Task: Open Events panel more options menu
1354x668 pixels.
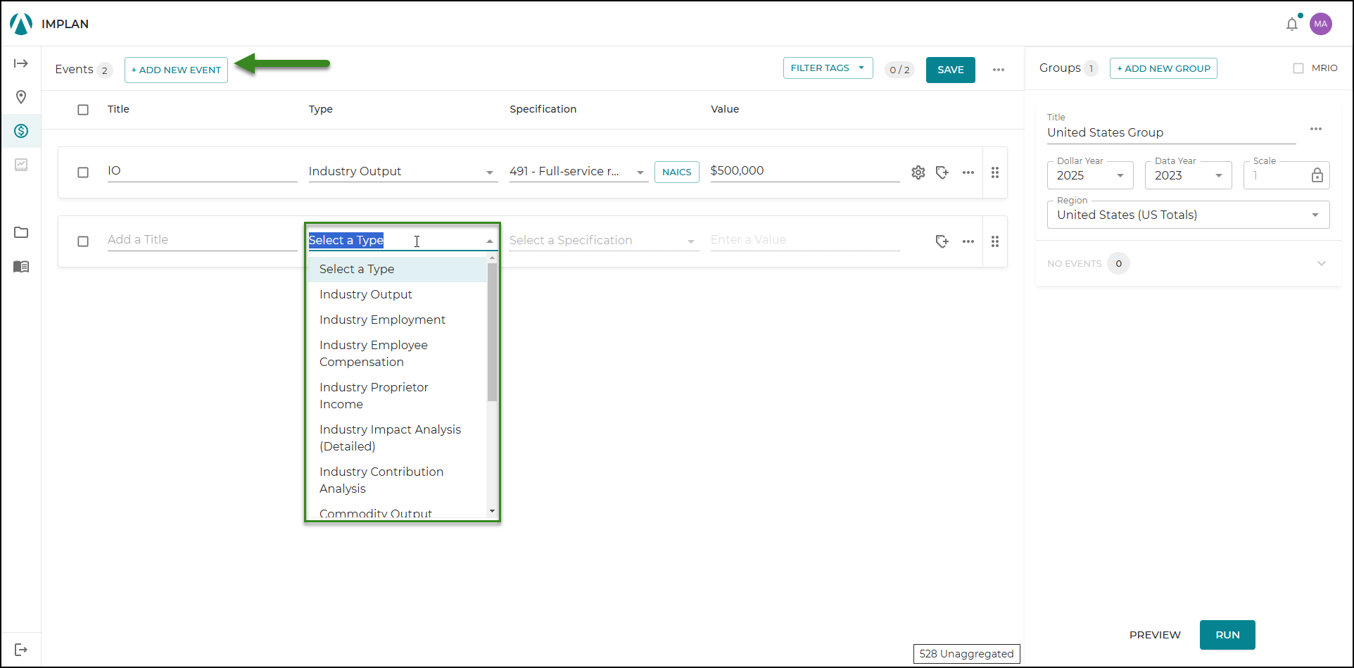Action: (999, 70)
